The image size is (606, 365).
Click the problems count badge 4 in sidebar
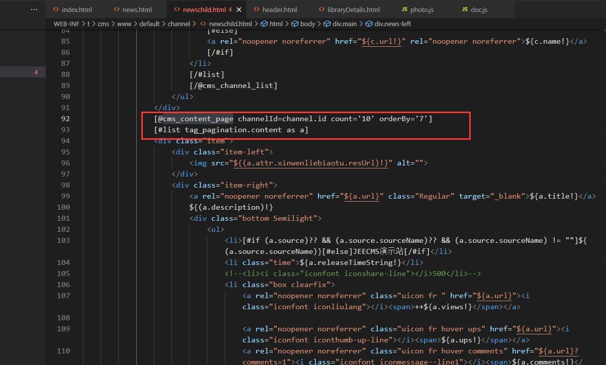coord(36,72)
